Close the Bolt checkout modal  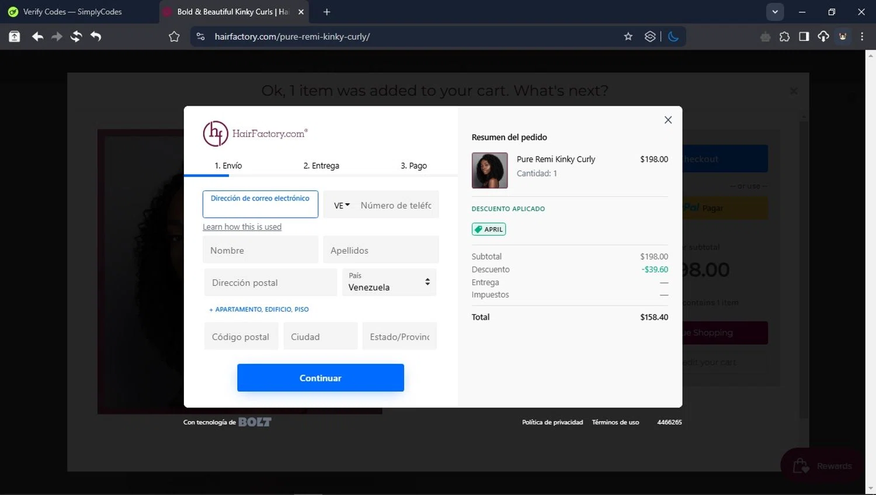[x=668, y=120]
